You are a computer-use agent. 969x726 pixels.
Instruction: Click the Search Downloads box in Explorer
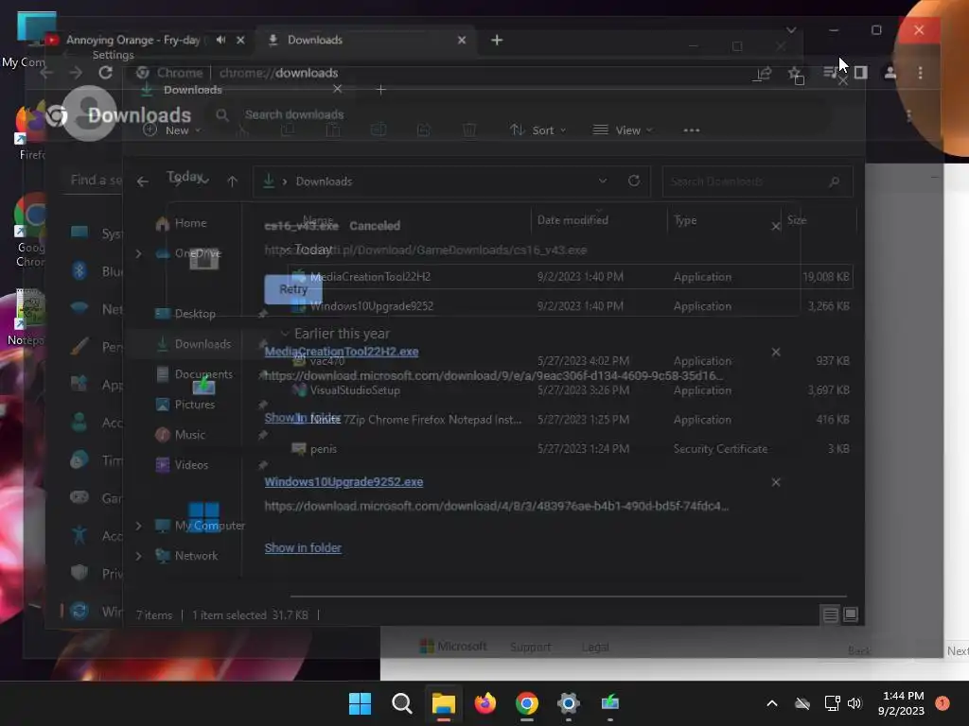tap(757, 181)
